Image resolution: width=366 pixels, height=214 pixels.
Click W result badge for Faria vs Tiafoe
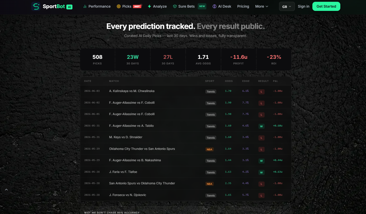click(261, 172)
